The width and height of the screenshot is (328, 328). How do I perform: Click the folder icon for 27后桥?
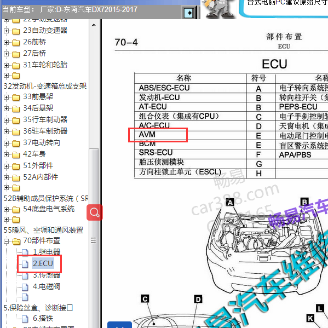click(16, 54)
